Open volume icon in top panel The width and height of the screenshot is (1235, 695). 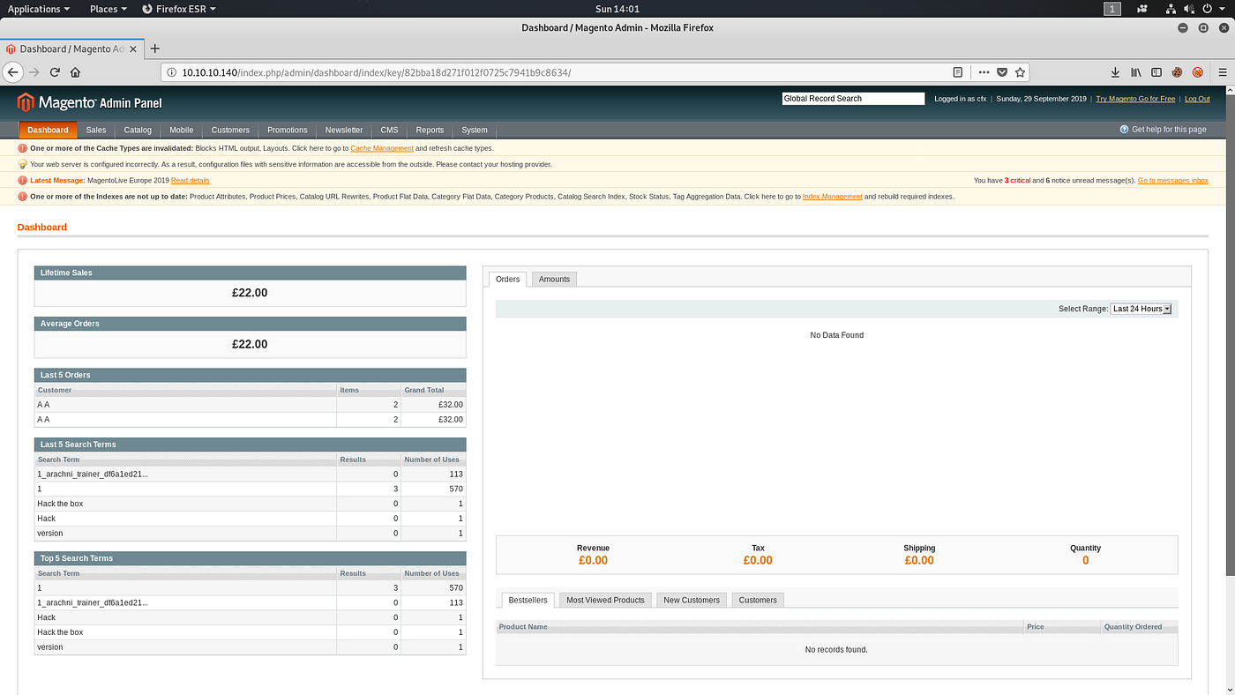(x=1188, y=9)
